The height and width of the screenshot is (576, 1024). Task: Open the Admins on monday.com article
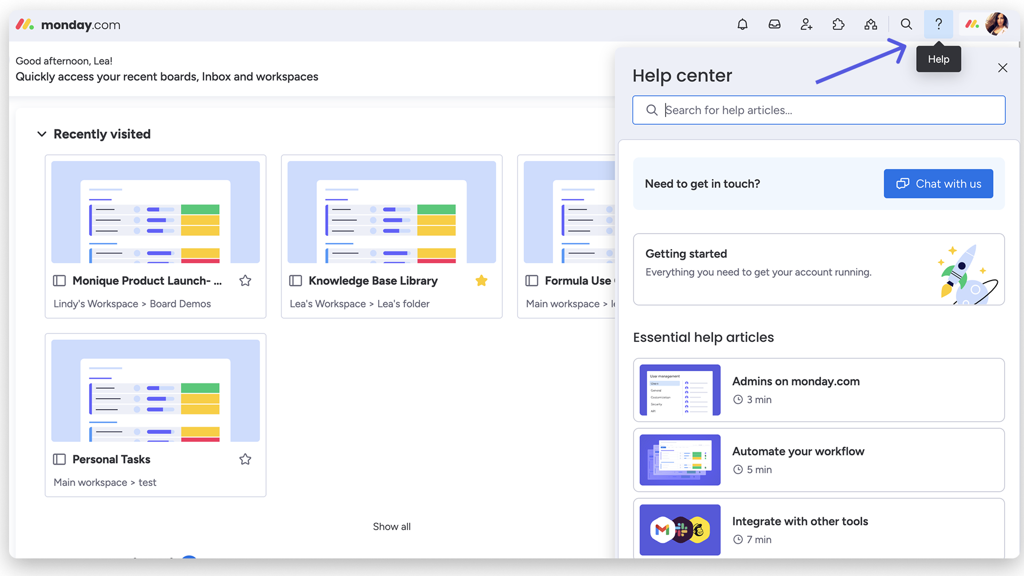pyautogui.click(x=819, y=390)
